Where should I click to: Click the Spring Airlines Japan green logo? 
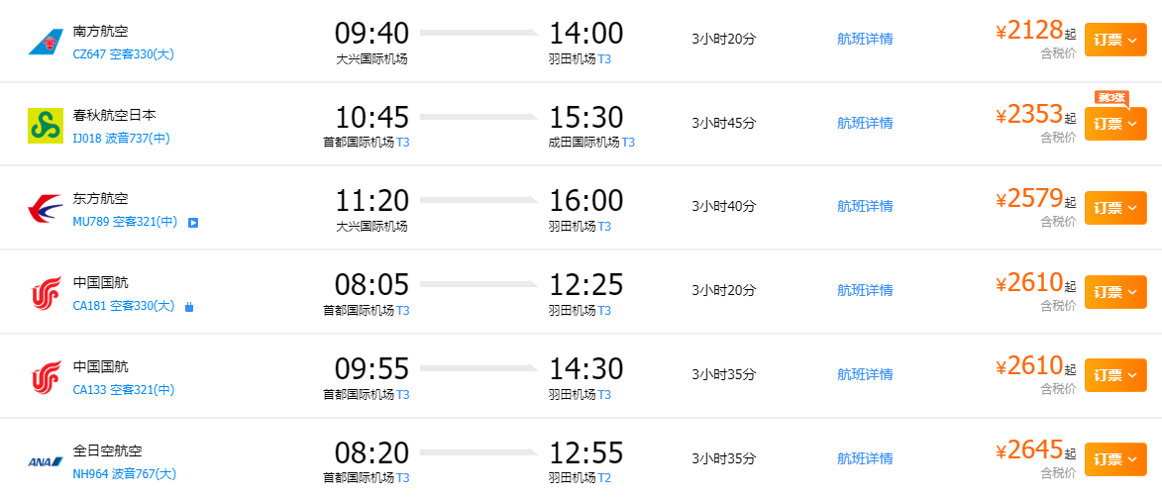(x=46, y=125)
